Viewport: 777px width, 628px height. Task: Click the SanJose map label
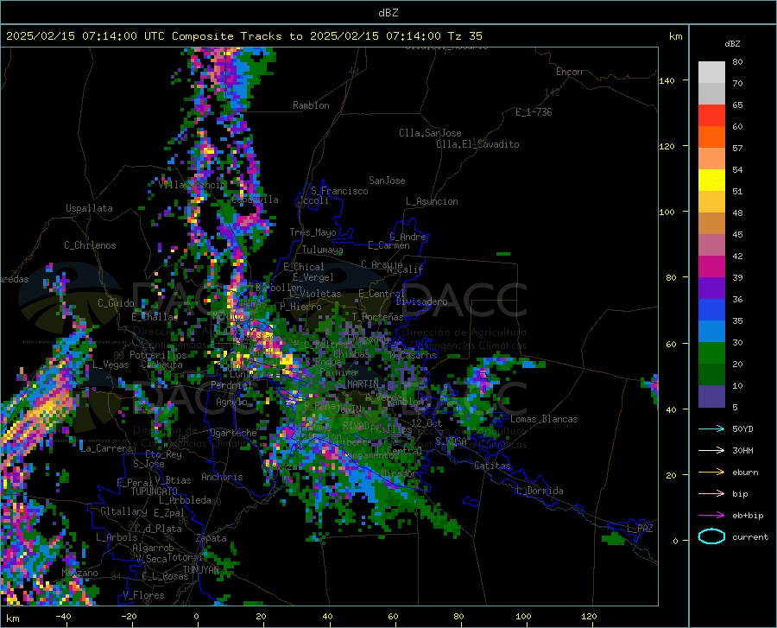387,181
